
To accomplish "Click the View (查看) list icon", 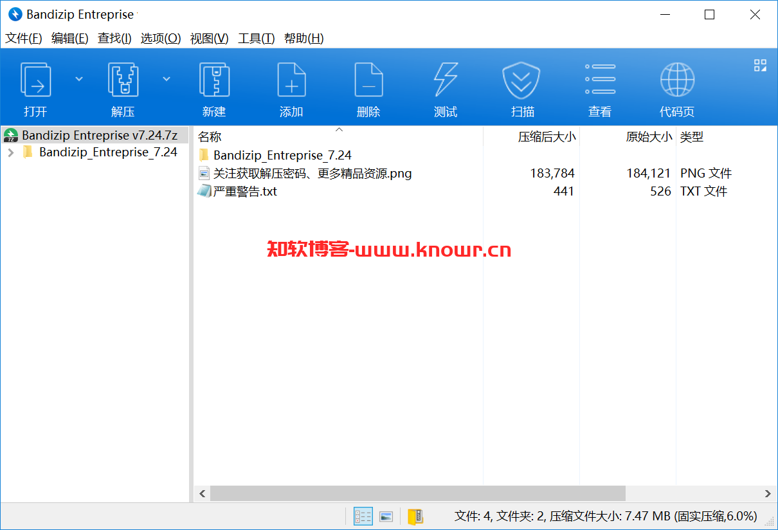I will 600,80.
